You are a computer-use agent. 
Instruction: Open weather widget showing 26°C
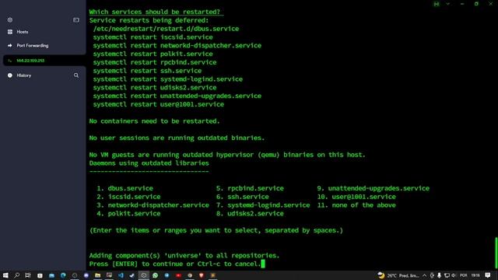coord(398,275)
